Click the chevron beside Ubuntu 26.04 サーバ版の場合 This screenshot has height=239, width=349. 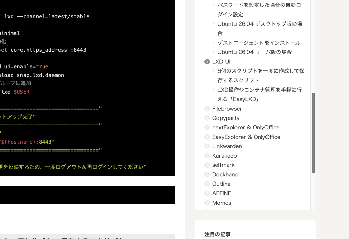[x=214, y=52]
